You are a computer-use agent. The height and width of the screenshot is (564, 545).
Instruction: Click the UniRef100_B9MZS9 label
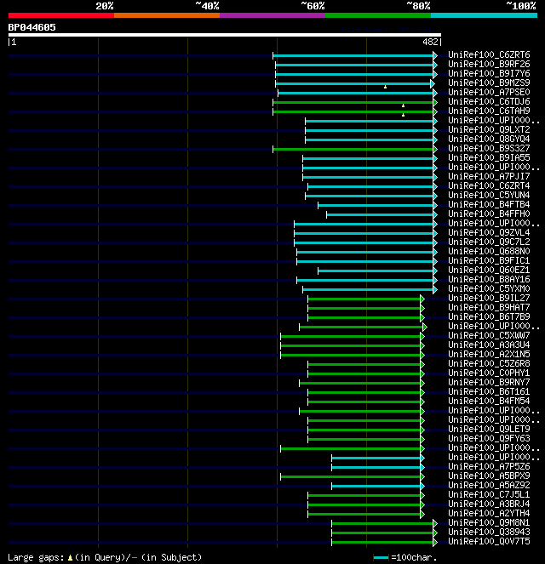(489, 83)
